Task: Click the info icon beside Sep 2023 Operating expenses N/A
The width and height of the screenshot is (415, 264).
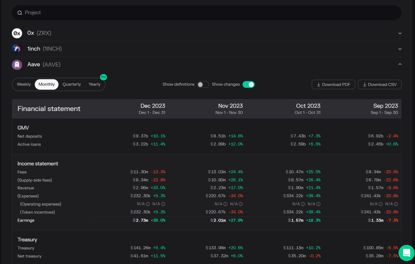Action: 381,204
